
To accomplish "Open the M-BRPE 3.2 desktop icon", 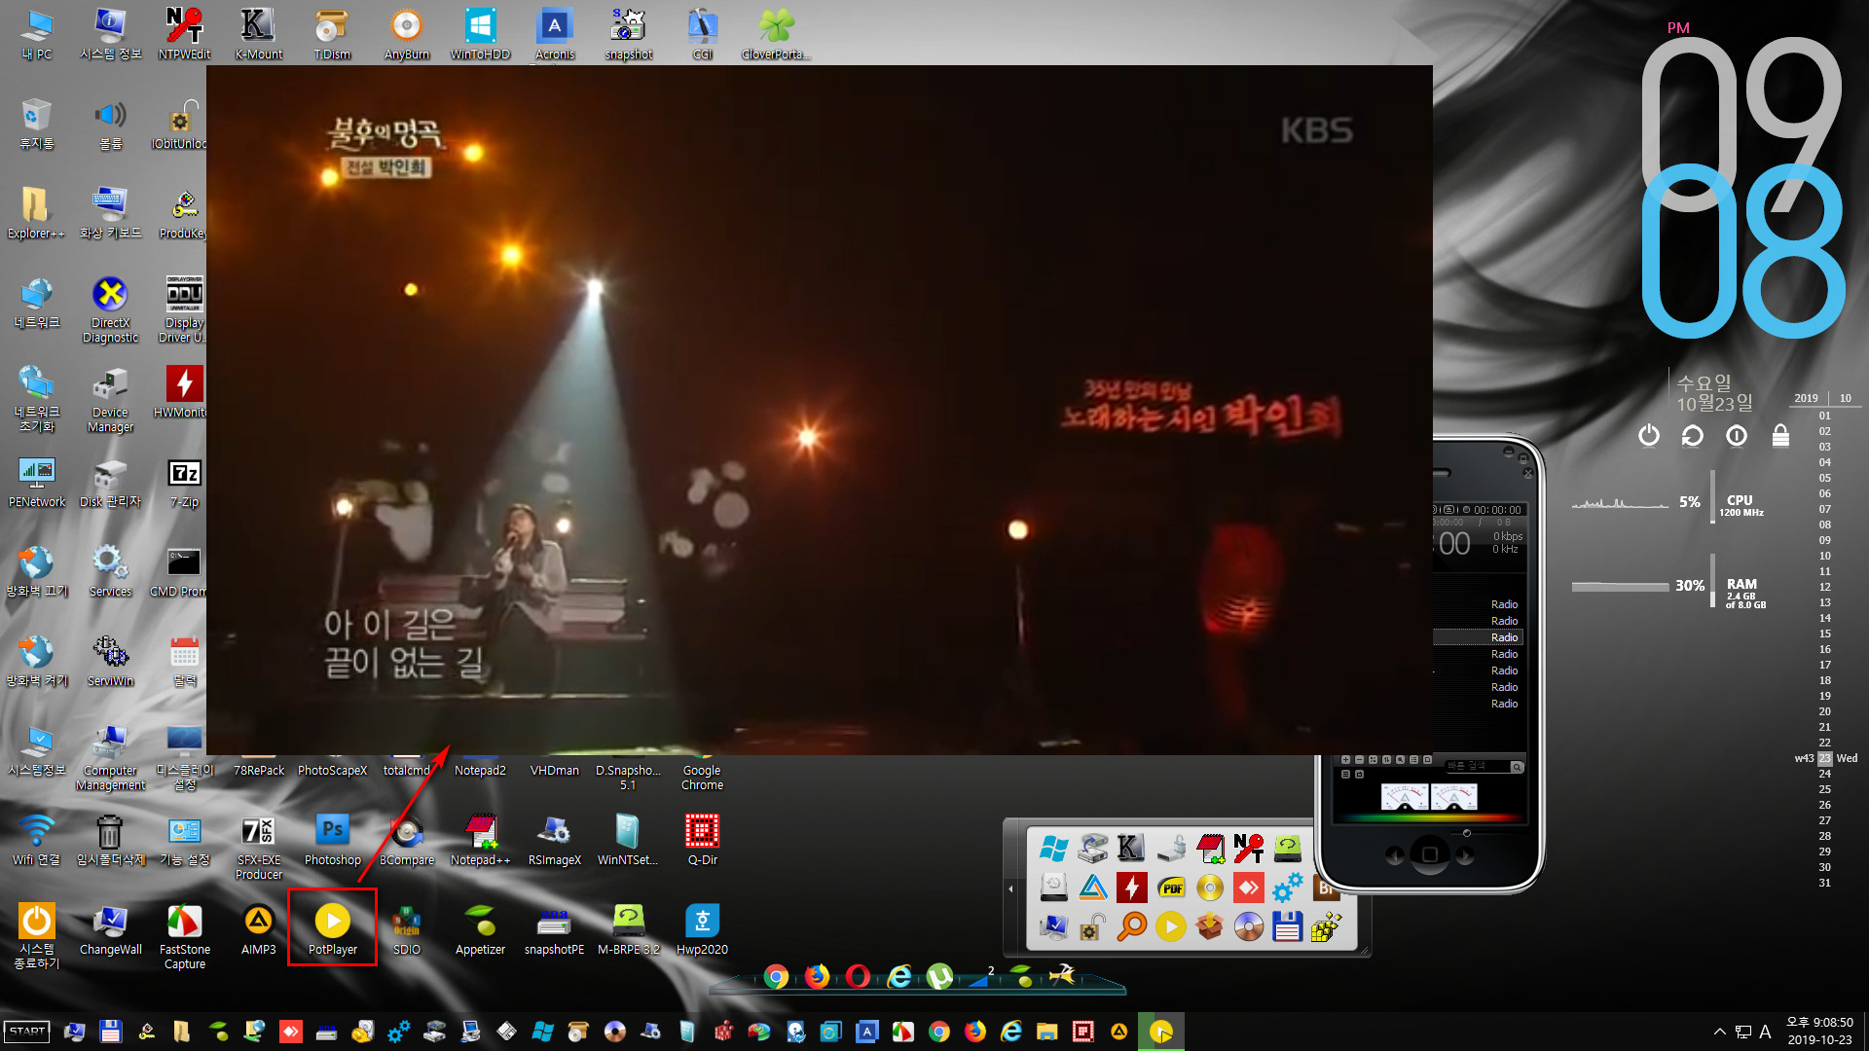I will click(628, 927).
